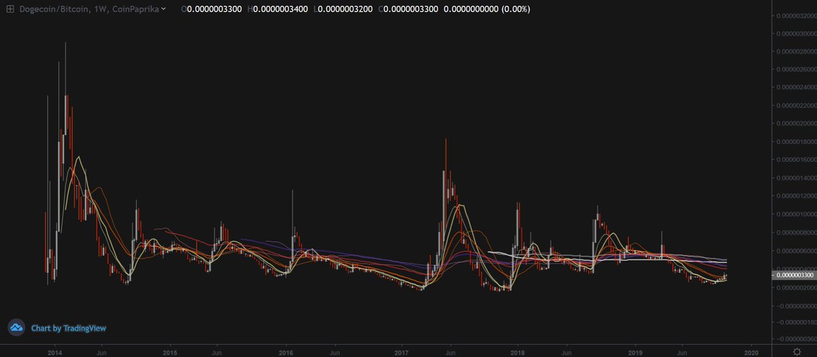
Task: Click the high value H0.0000003400
Action: [278, 10]
